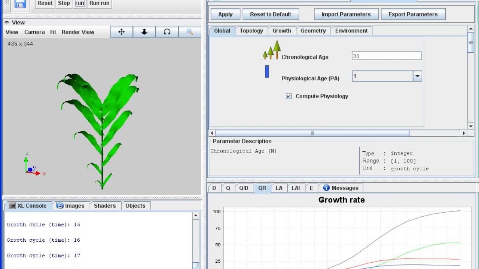Select the Q chart tab
Screen dimensions: 479x269
228,188
